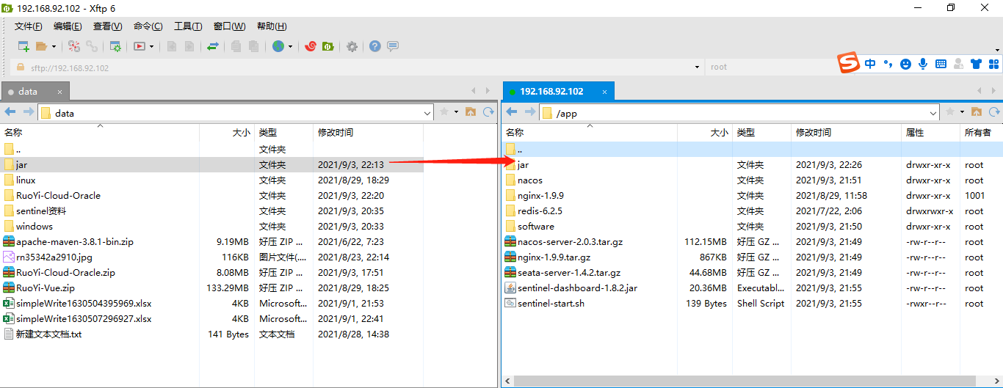The image size is (1003, 388).
Task: Click the globe toolbar icon
Action: pos(278,46)
